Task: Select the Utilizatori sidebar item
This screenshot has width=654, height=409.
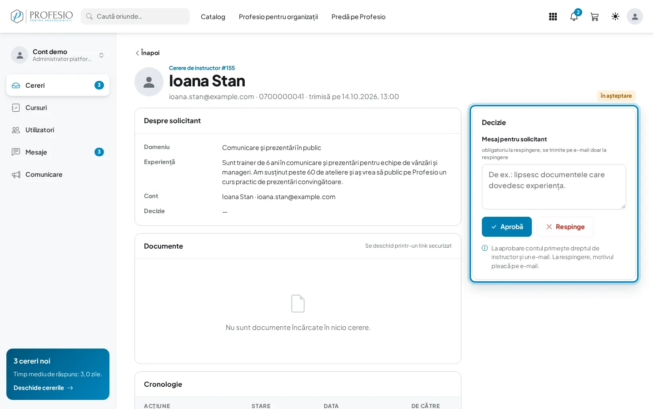Action: coord(58,130)
